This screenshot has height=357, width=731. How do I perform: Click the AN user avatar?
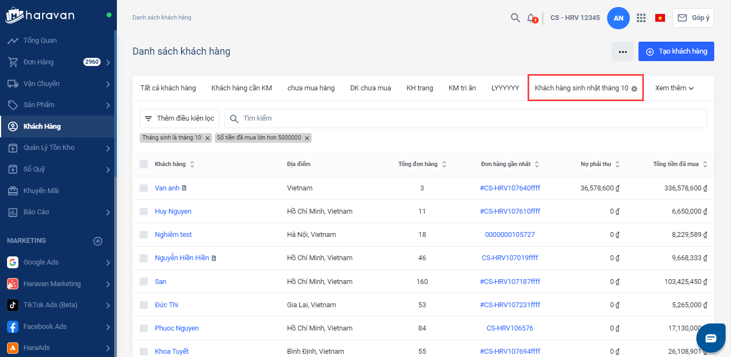tap(618, 18)
